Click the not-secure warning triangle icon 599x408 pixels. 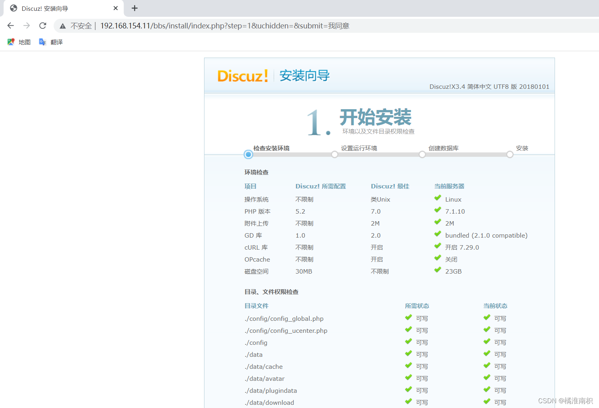click(63, 26)
